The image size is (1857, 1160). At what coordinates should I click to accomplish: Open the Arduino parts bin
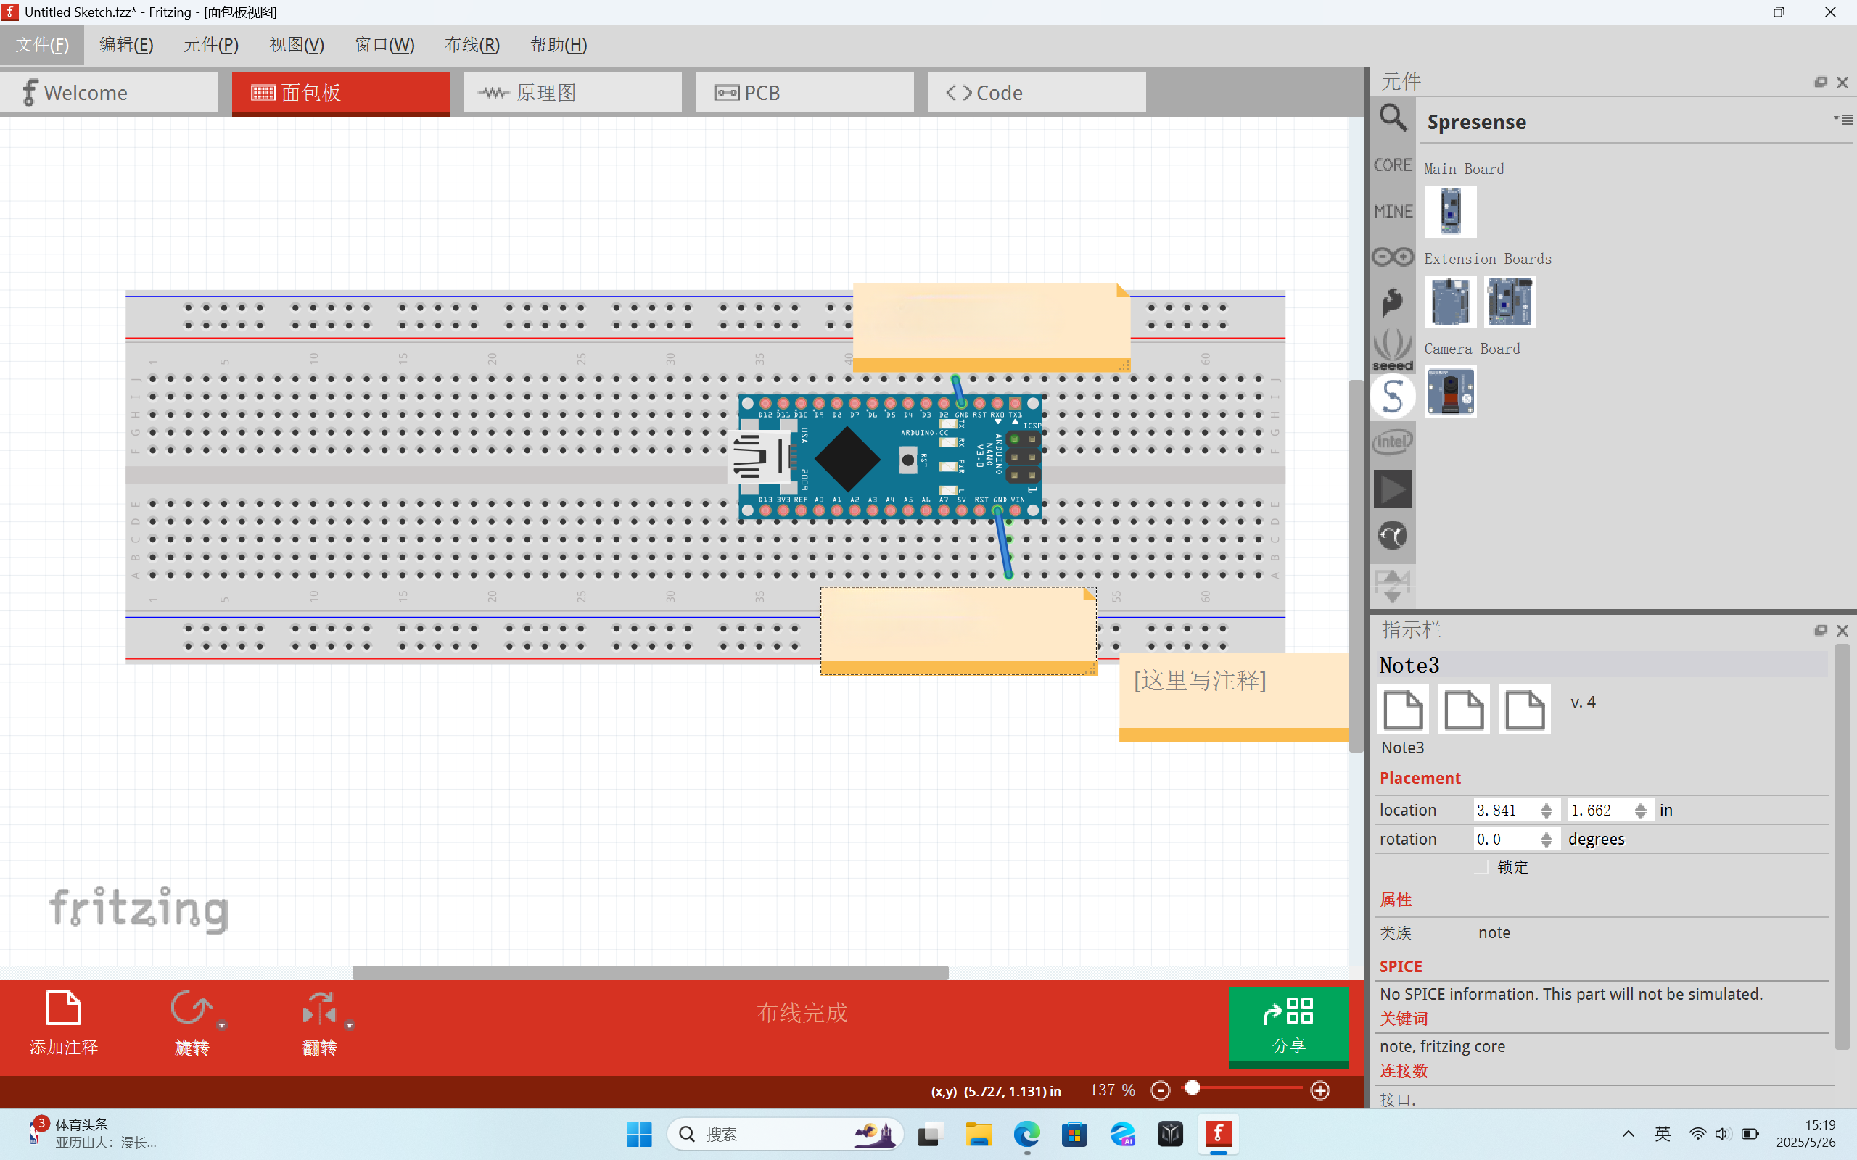coord(1392,256)
